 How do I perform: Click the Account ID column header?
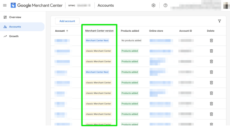(x=186, y=31)
